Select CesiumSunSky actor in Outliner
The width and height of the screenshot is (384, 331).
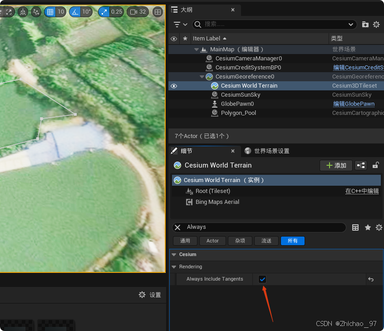(x=241, y=95)
